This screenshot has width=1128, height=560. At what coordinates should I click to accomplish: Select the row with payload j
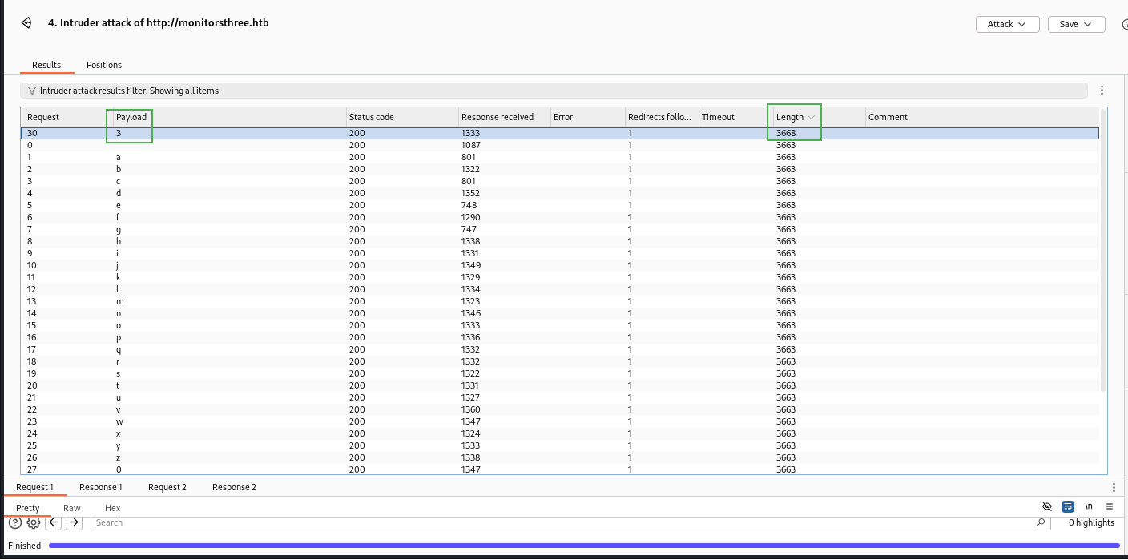point(559,265)
